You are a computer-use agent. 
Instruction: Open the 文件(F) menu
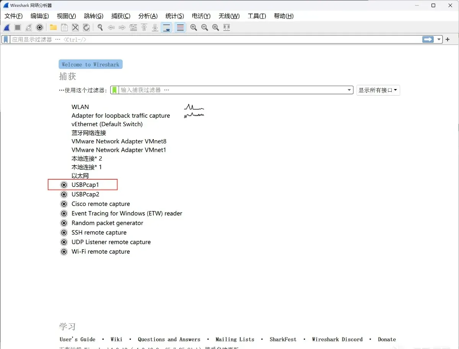pos(13,16)
